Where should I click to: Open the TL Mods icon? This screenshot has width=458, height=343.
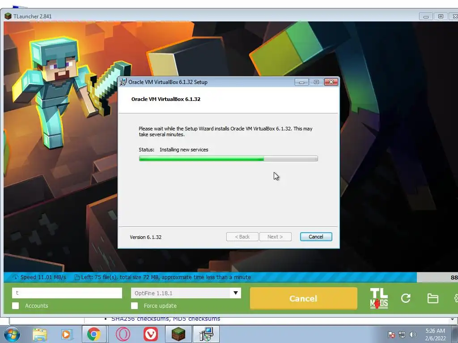click(x=379, y=298)
